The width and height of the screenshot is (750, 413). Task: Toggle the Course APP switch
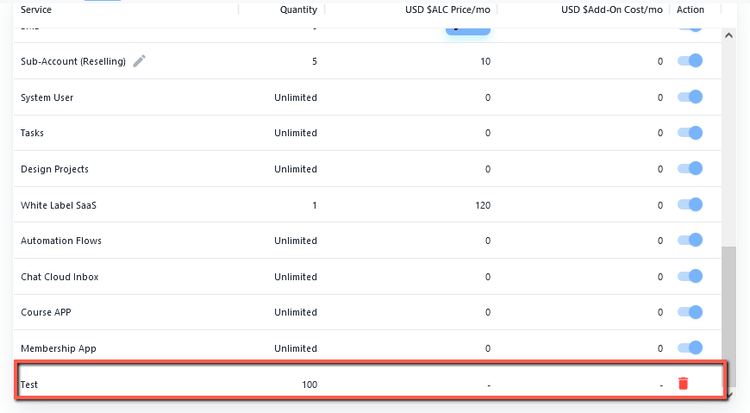tap(691, 312)
